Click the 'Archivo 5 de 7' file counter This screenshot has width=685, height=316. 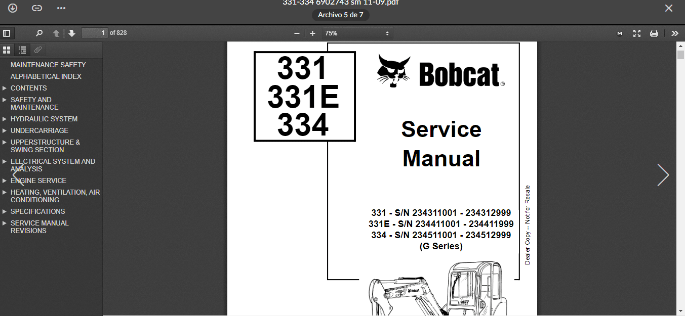click(340, 15)
